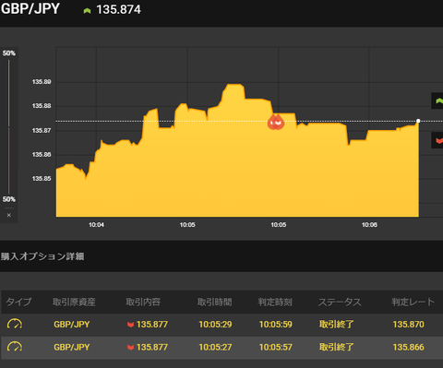Click the 取引内容 column header
The height and width of the screenshot is (368, 443).
point(143,302)
